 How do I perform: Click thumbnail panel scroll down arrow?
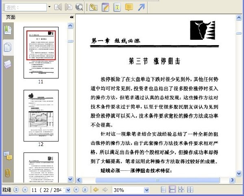tap(70, 179)
